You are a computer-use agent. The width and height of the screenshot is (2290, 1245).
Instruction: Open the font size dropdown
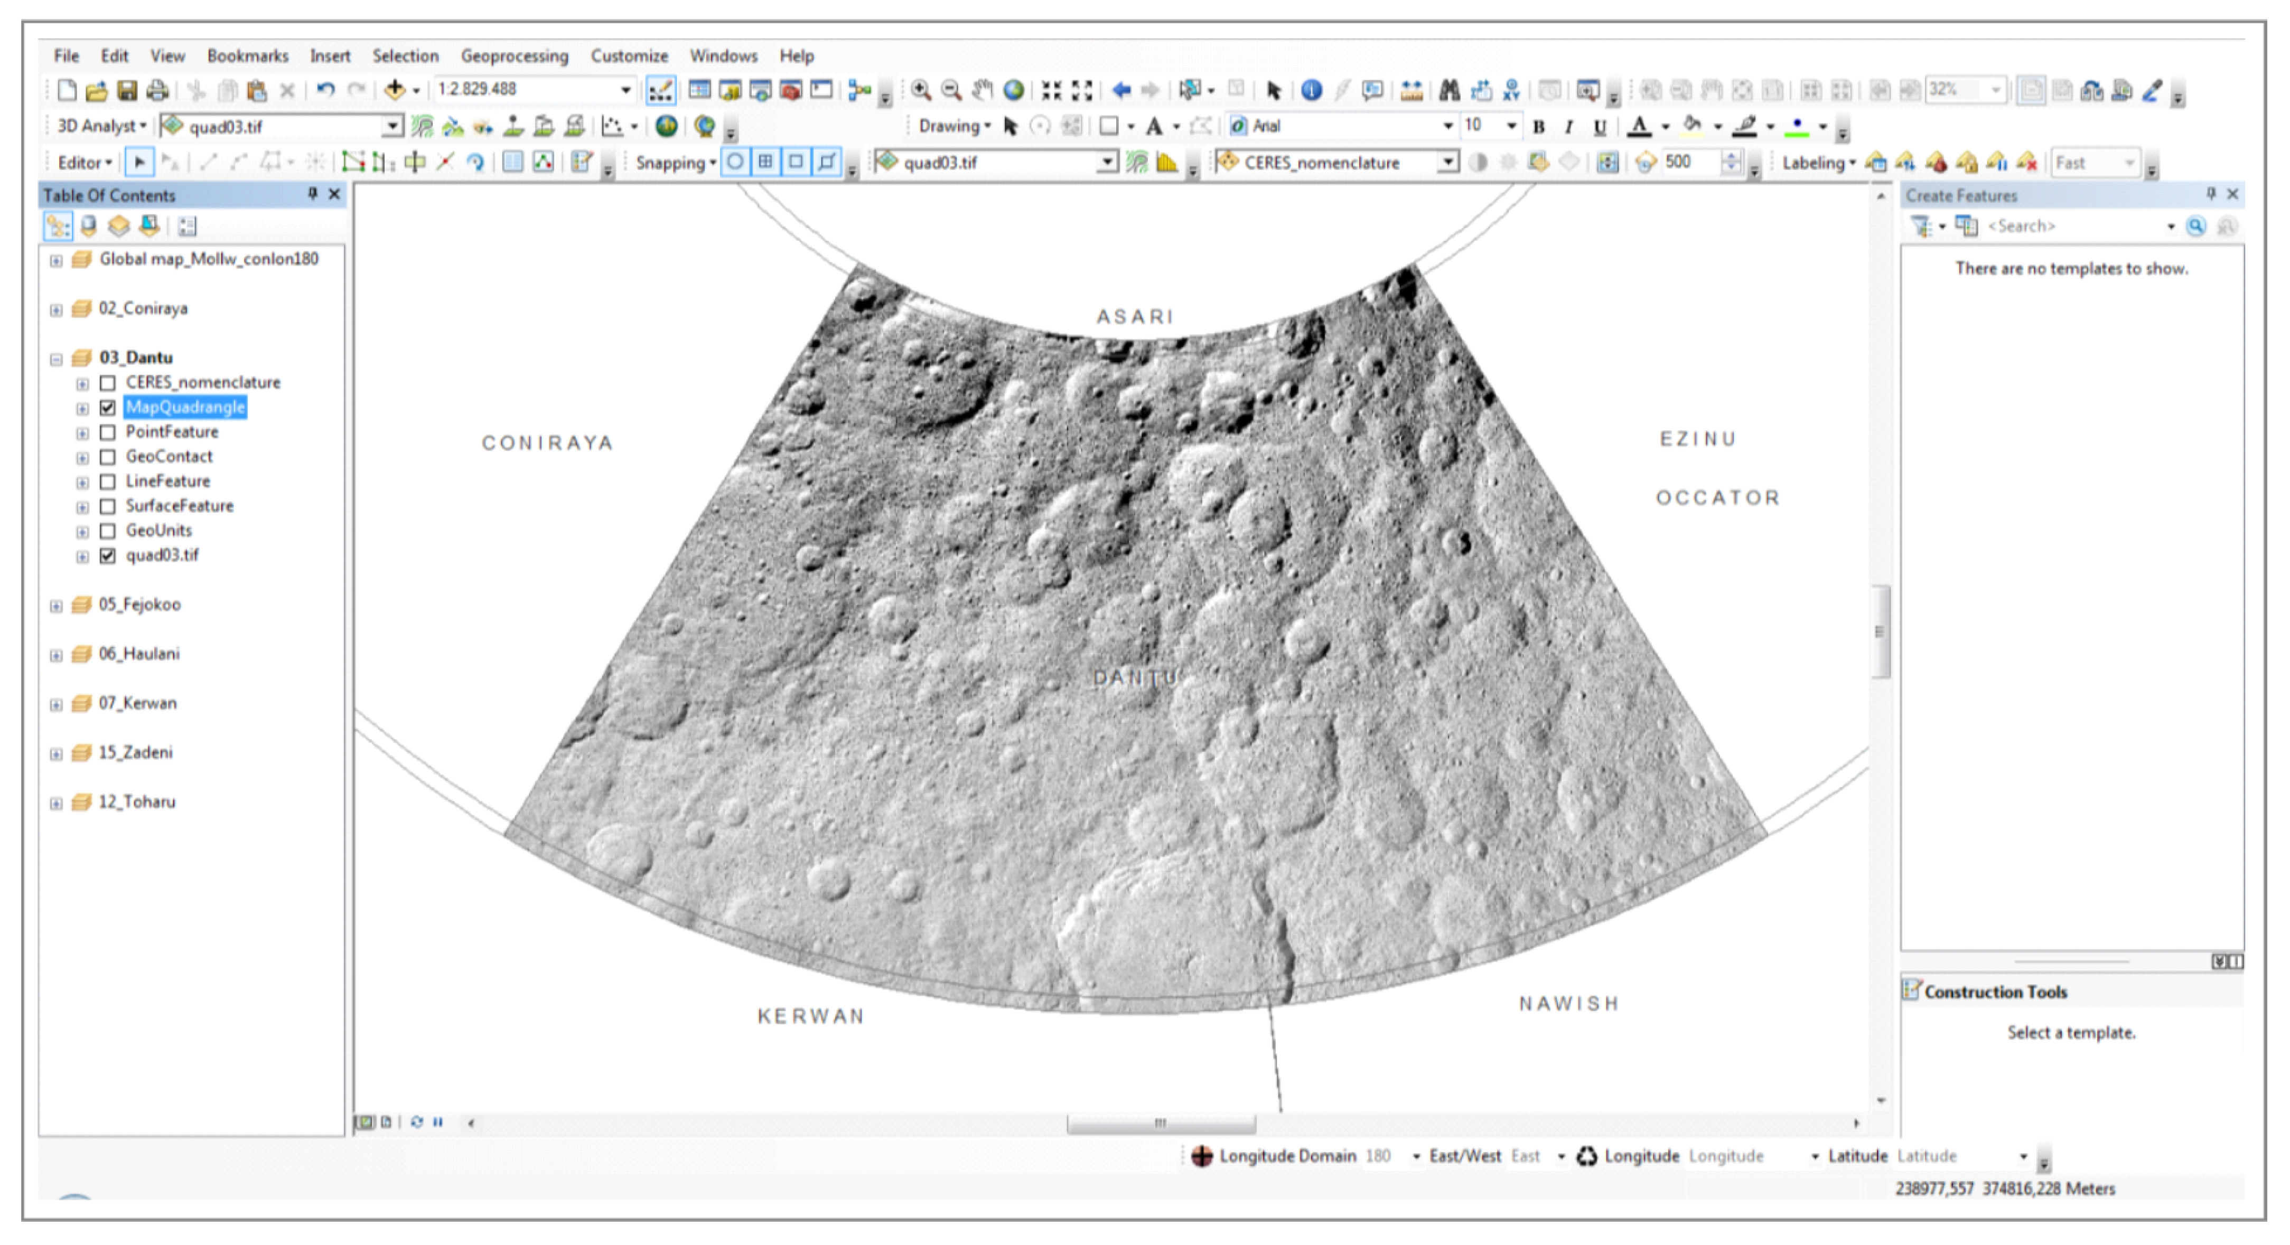pos(1510,126)
